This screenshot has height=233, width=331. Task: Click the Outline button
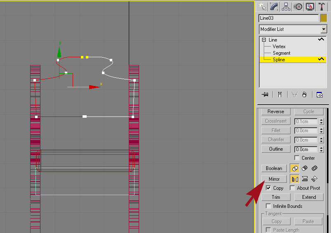[x=276, y=149]
